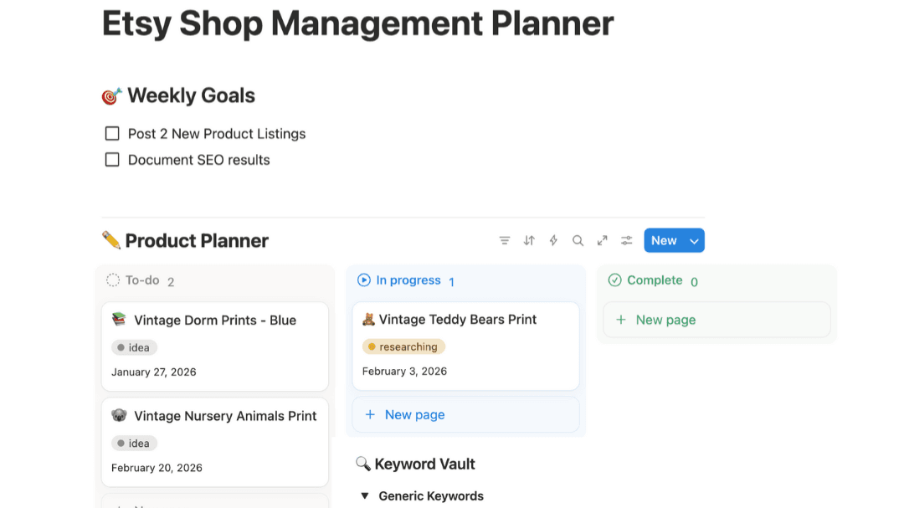Open the Vintage Nursery Animals Print card

pyautogui.click(x=215, y=442)
